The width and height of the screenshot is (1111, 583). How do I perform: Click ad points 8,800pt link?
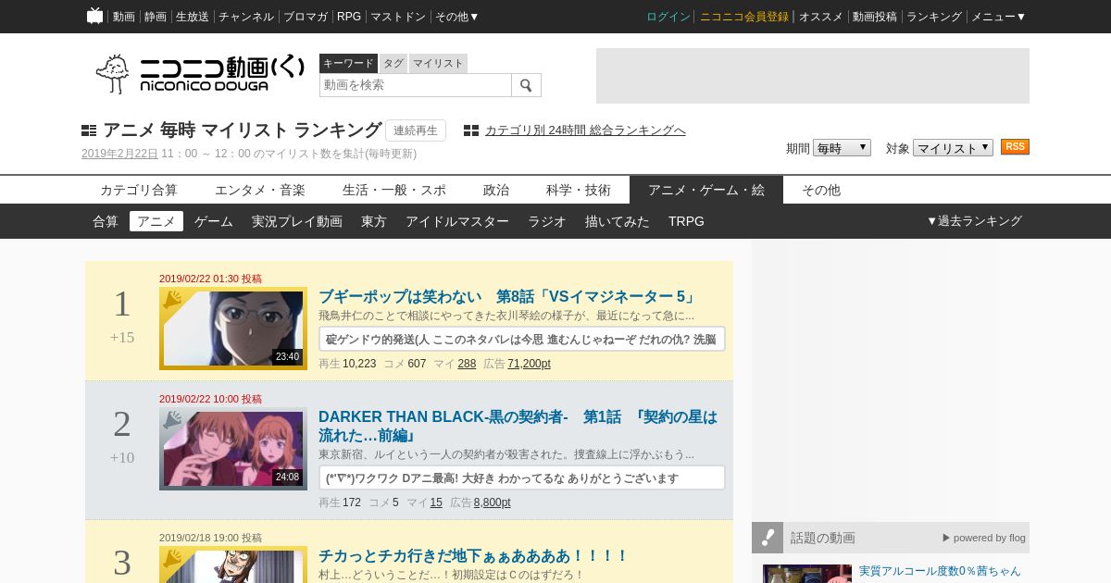(492, 502)
